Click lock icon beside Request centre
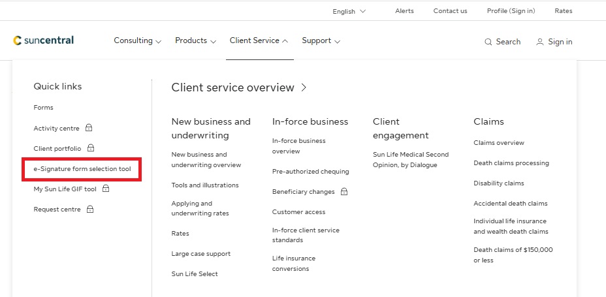The height and width of the screenshot is (297, 606). 90,210
